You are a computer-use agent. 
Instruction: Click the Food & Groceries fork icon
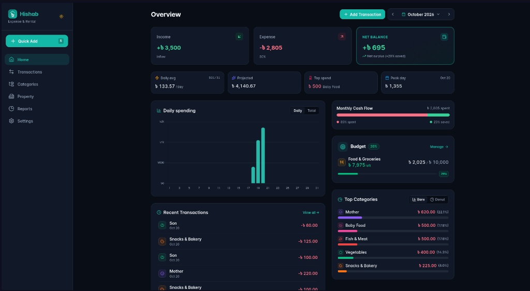[342, 162]
